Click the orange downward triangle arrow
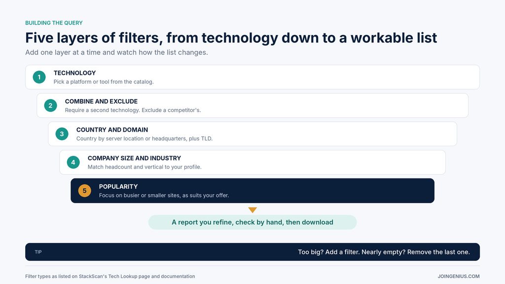The image size is (505, 284). click(252, 210)
